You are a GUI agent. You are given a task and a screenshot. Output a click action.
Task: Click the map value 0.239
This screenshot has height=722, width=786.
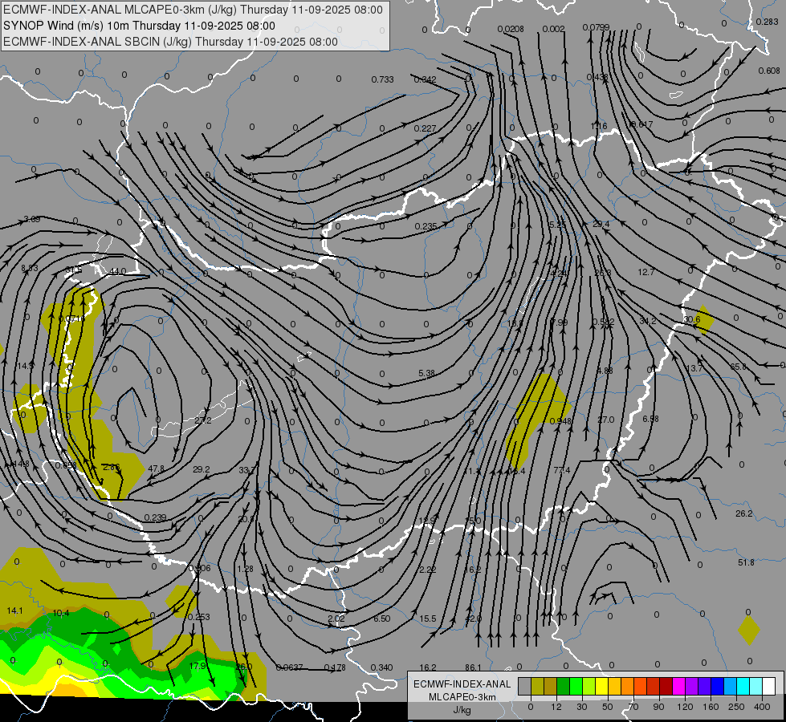(x=155, y=517)
